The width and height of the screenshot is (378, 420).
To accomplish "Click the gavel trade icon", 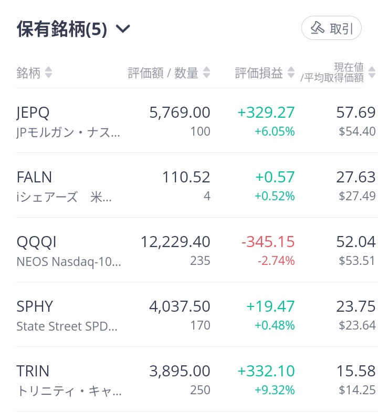I will [x=317, y=28].
